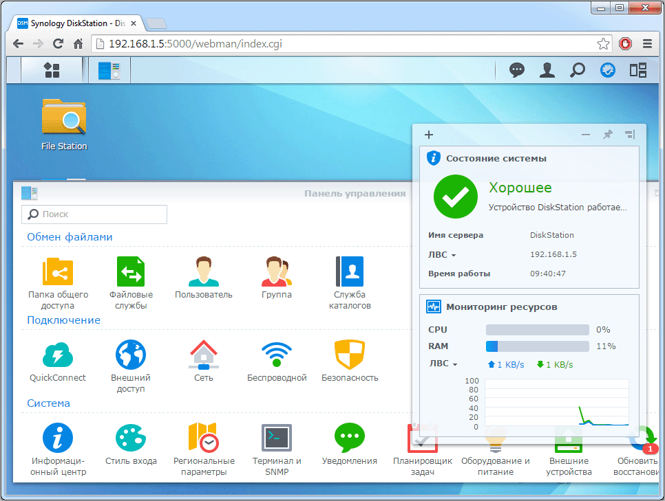Viewport: 665px width, 501px height.
Task: Click the Состояние системы info shield icon
Action: click(x=434, y=158)
